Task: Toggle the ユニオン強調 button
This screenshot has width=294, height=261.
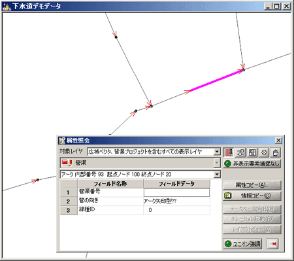Action: click(x=242, y=243)
